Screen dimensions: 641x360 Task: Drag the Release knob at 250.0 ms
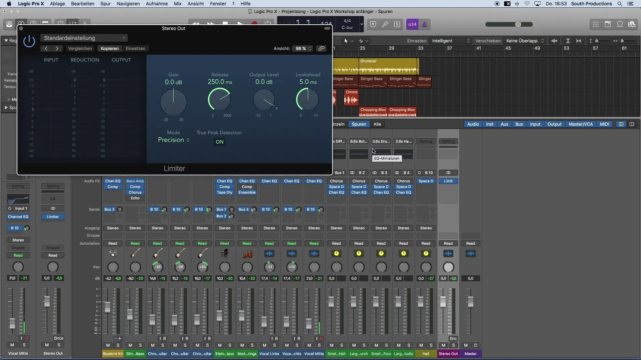click(219, 100)
